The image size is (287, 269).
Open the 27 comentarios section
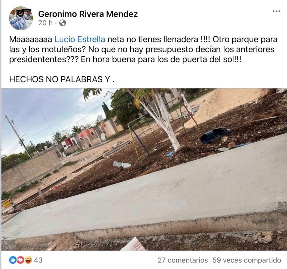(183, 260)
